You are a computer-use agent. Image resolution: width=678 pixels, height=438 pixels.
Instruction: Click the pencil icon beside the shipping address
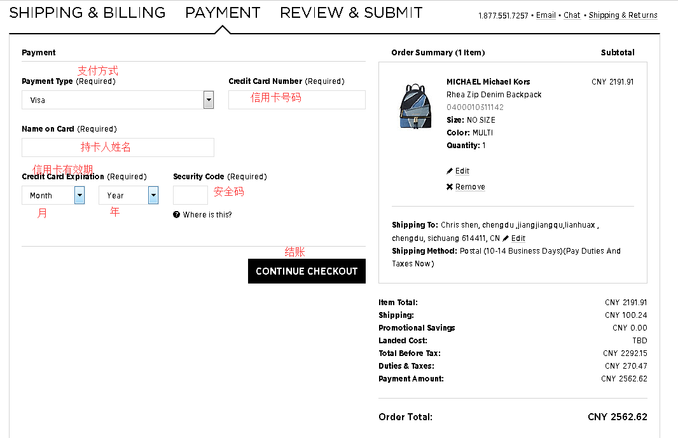pos(506,238)
